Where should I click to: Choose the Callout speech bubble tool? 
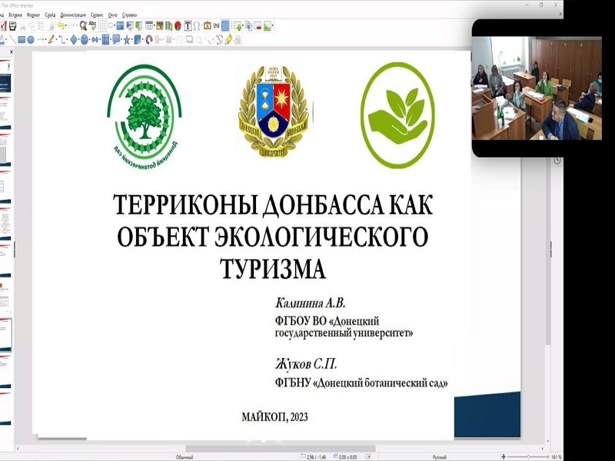click(x=115, y=39)
